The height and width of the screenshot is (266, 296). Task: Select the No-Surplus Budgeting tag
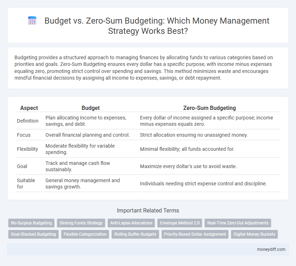click(31, 223)
